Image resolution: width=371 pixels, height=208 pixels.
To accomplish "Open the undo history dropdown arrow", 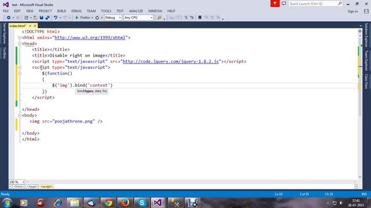I will click(60, 18).
